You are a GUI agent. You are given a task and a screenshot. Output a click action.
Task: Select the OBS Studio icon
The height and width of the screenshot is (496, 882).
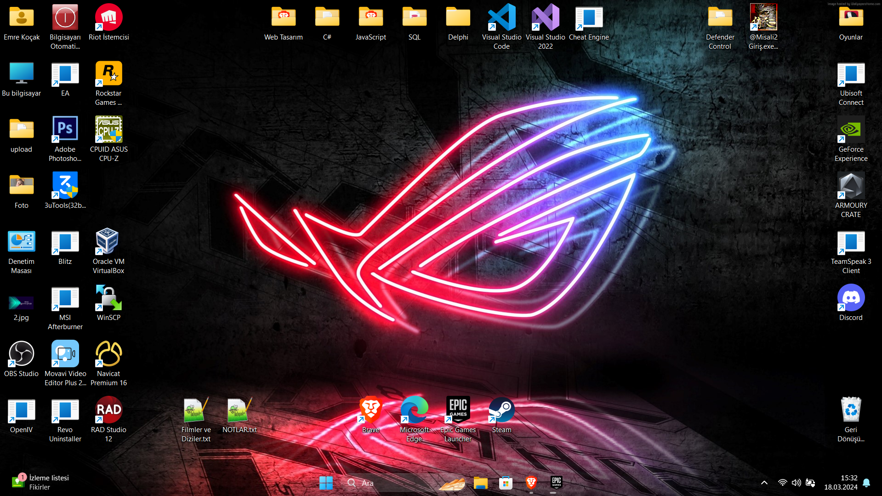(x=22, y=359)
